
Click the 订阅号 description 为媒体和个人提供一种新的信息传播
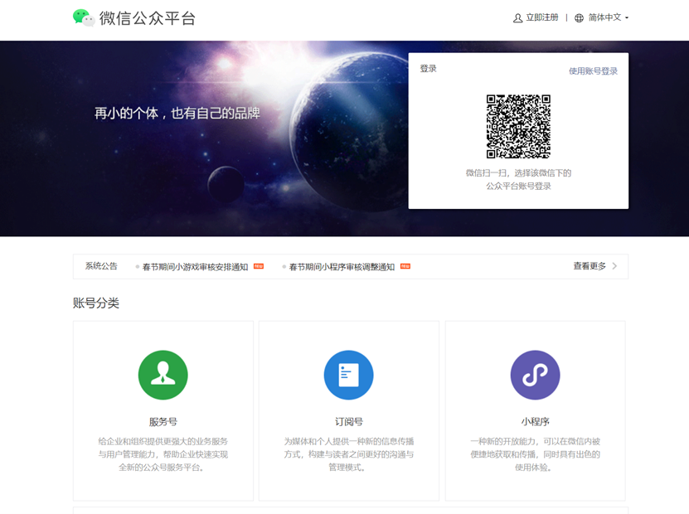click(x=349, y=454)
